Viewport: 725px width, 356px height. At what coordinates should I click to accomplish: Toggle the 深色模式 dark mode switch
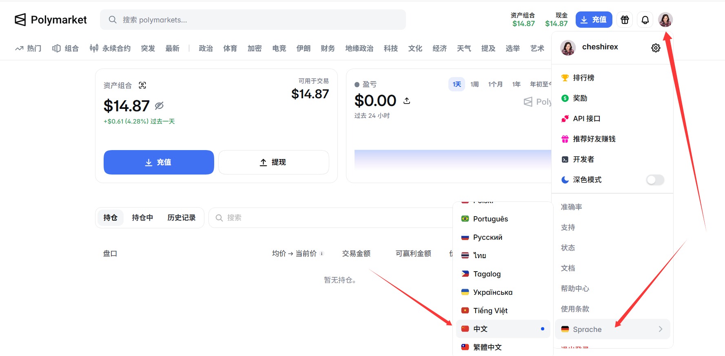tap(655, 180)
